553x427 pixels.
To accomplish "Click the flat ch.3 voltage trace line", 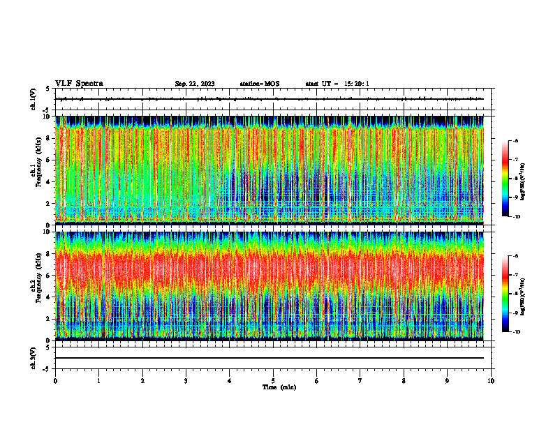I will pyautogui.click(x=270, y=358).
